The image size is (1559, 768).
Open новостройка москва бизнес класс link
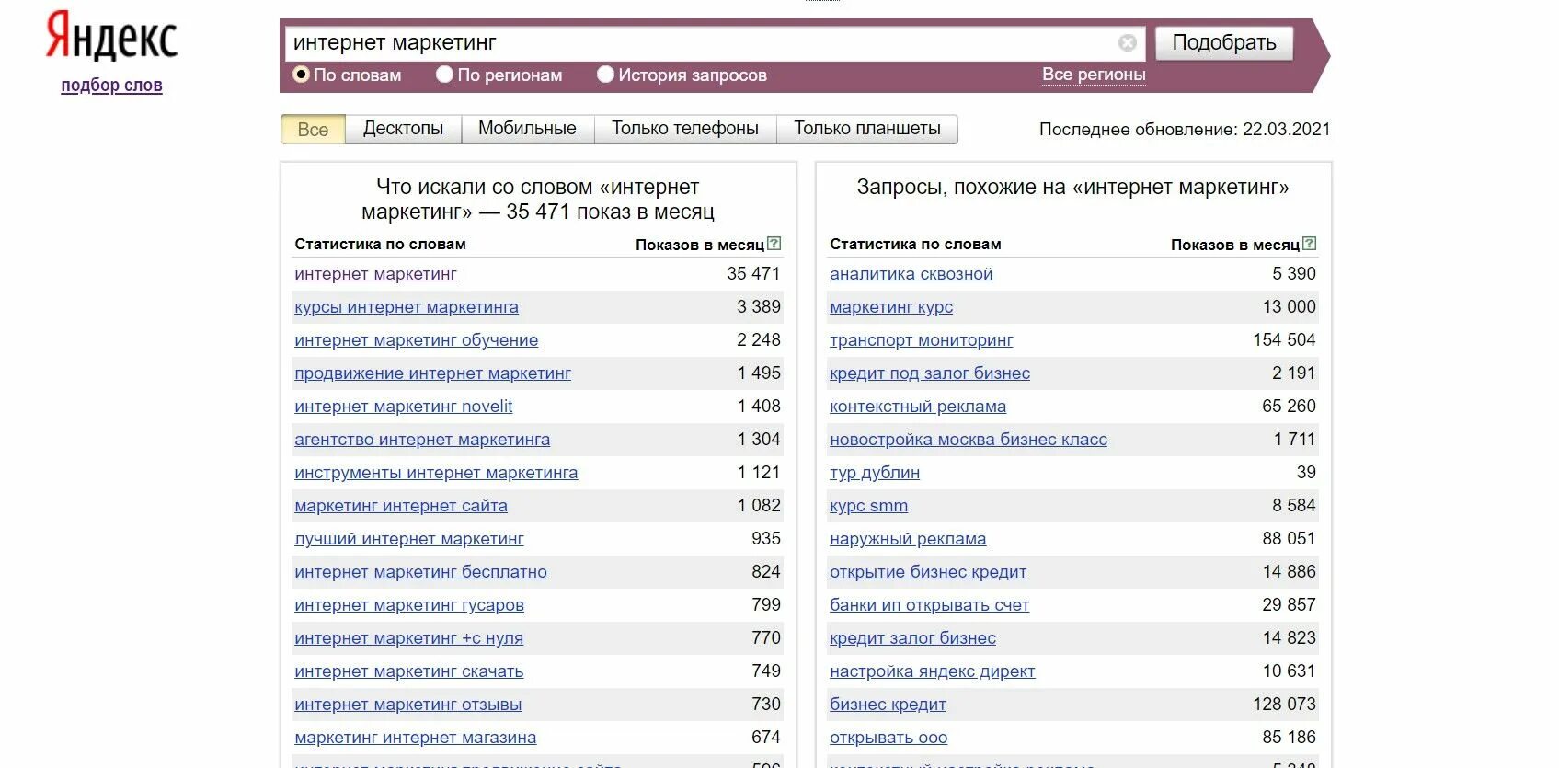(x=969, y=440)
